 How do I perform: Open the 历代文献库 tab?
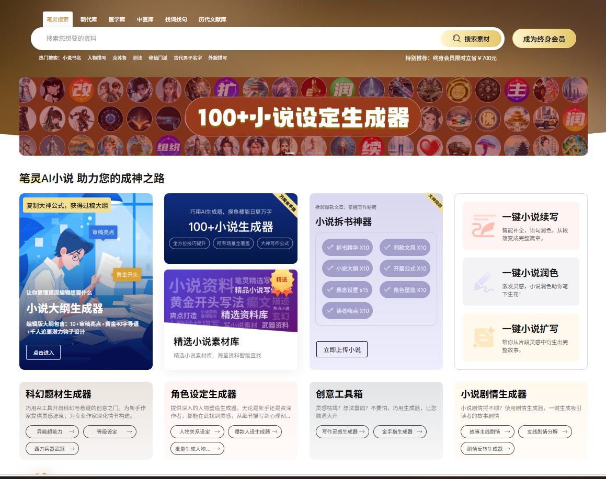(213, 19)
